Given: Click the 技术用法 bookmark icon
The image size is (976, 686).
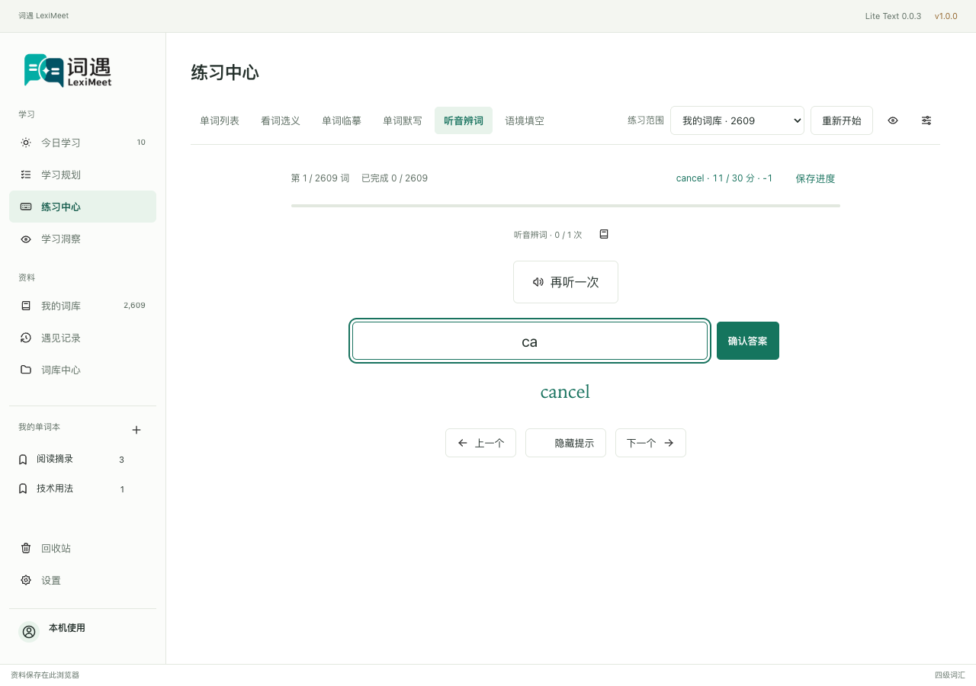Looking at the screenshot, I should point(23,489).
